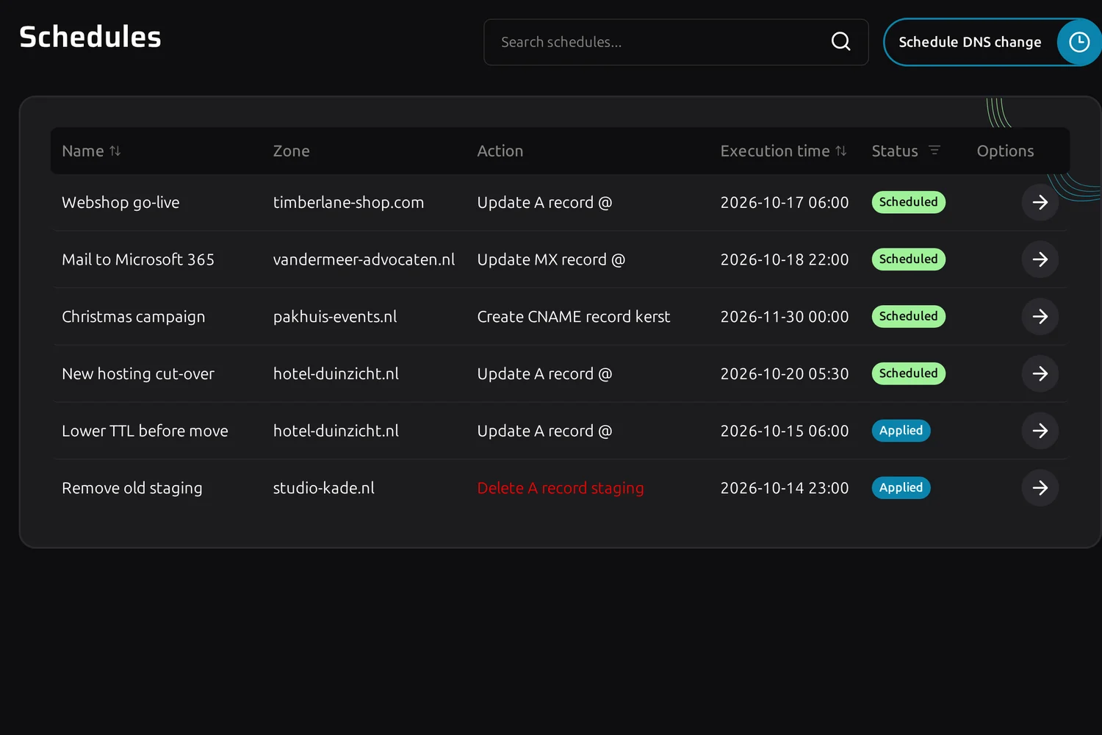Click execution time 2026-10-14 23:00
Screen dimensions: 1102x735
click(785, 488)
